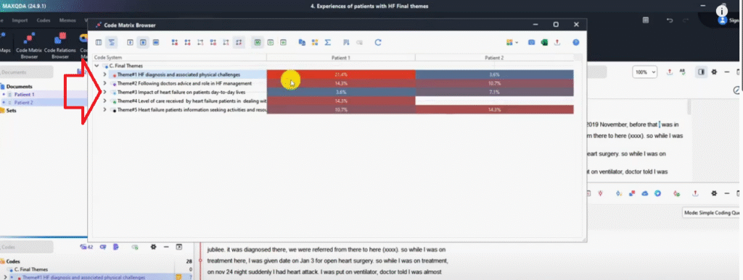The image size is (743, 280).
Task: Expand Theme#1 HF diagnosis row
Action: pyautogui.click(x=104, y=75)
